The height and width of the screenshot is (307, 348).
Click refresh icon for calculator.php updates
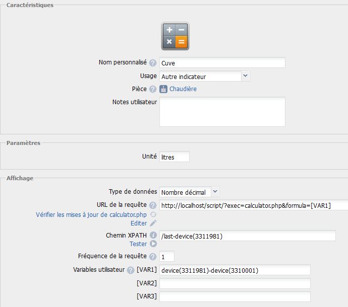click(x=153, y=214)
